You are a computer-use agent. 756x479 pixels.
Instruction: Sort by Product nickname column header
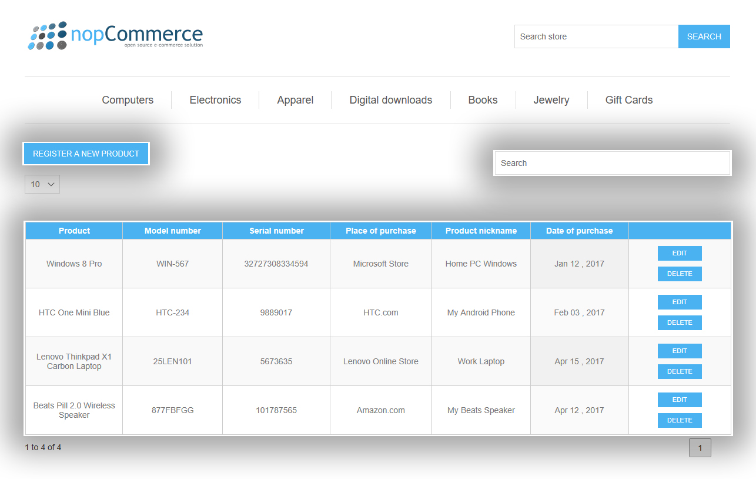click(x=481, y=231)
